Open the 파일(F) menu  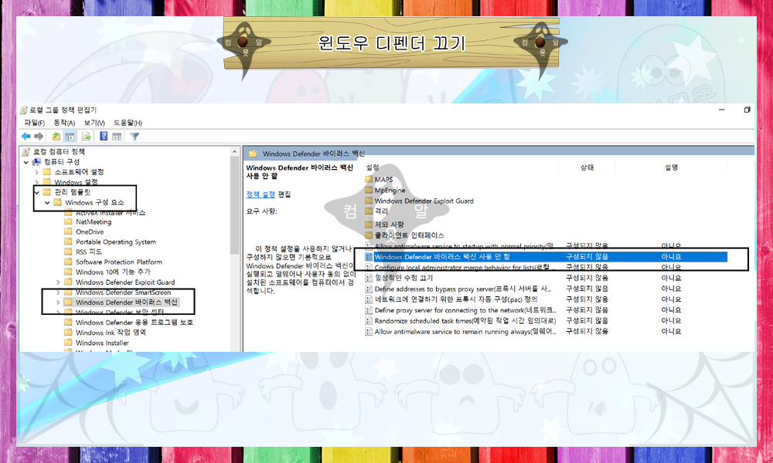pos(34,123)
